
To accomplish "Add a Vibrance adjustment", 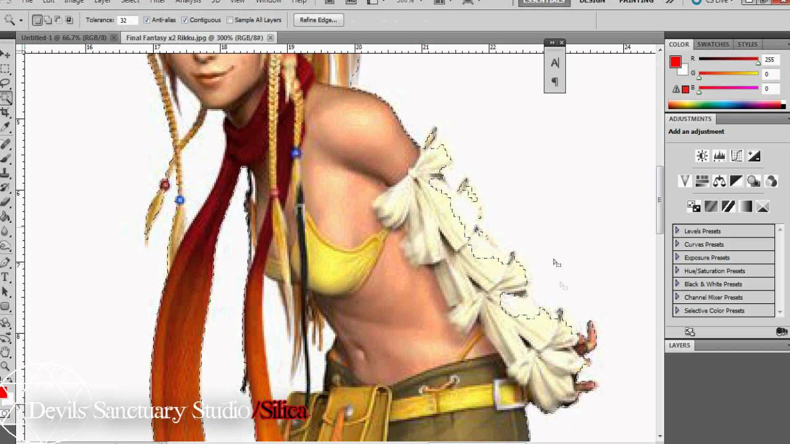I will tap(684, 181).
